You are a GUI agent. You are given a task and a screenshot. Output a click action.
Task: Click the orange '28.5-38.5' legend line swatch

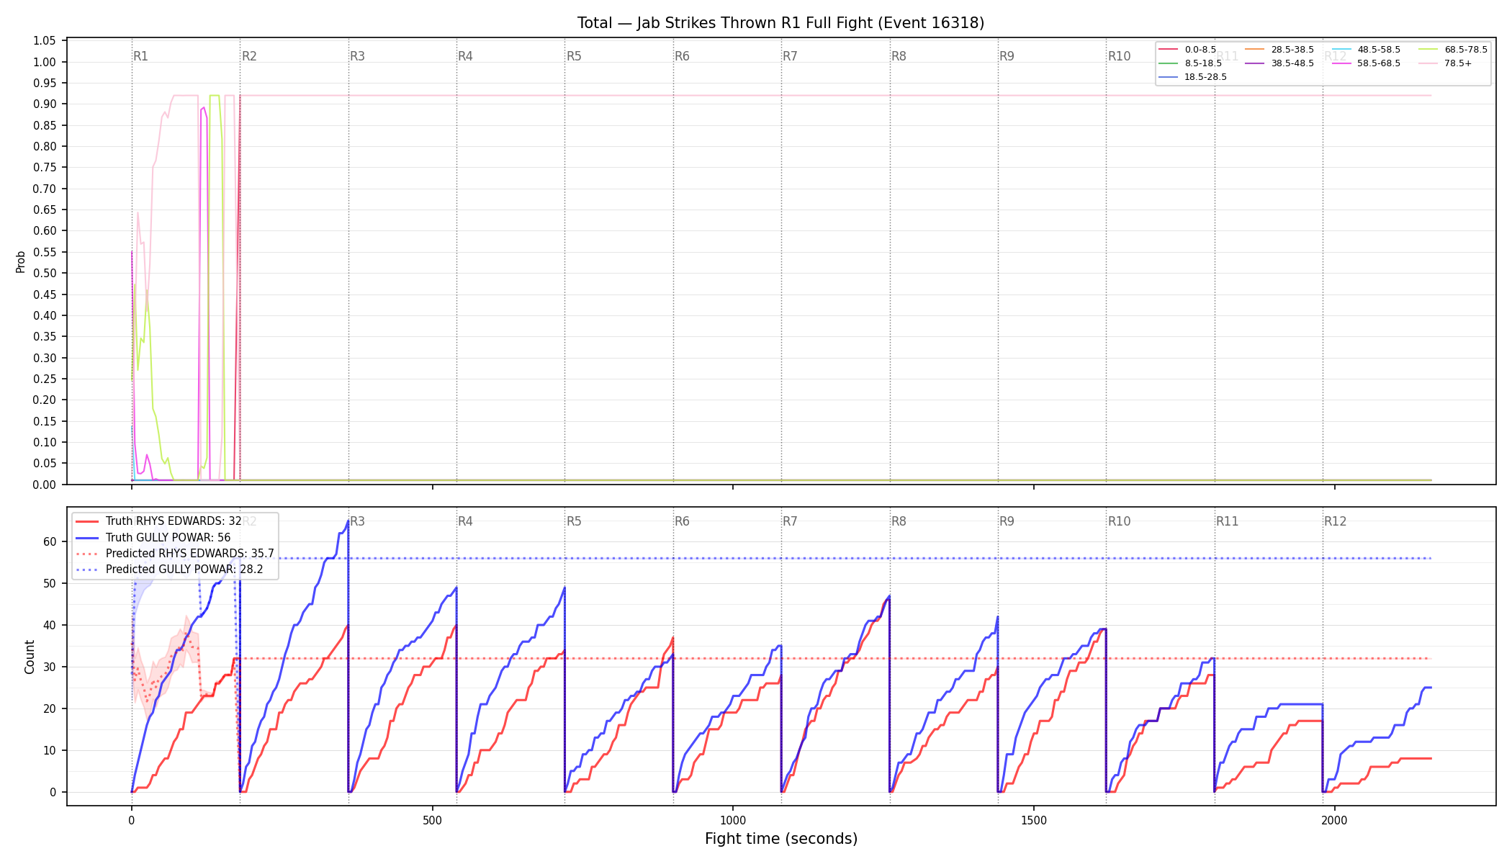1255,50
